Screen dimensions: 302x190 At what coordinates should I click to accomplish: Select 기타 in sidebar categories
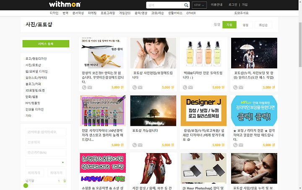tap(29, 116)
